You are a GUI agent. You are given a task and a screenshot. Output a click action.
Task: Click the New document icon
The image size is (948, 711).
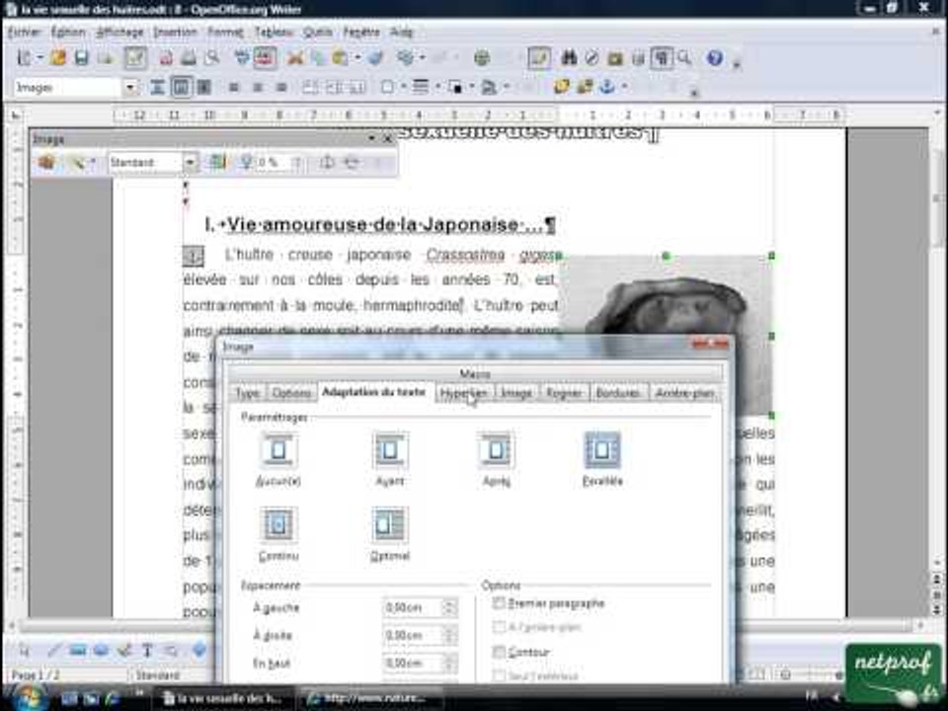pyautogui.click(x=25, y=58)
